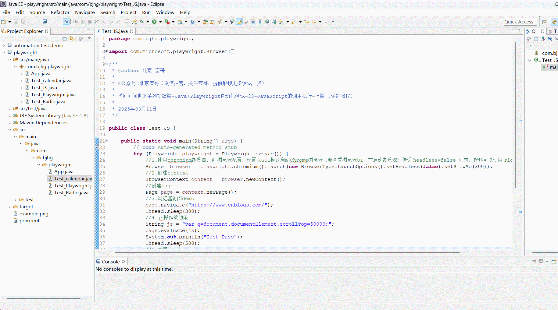The height and width of the screenshot is (310, 558).
Task: Expand the Maven Dependencies node
Action: (x=10, y=123)
